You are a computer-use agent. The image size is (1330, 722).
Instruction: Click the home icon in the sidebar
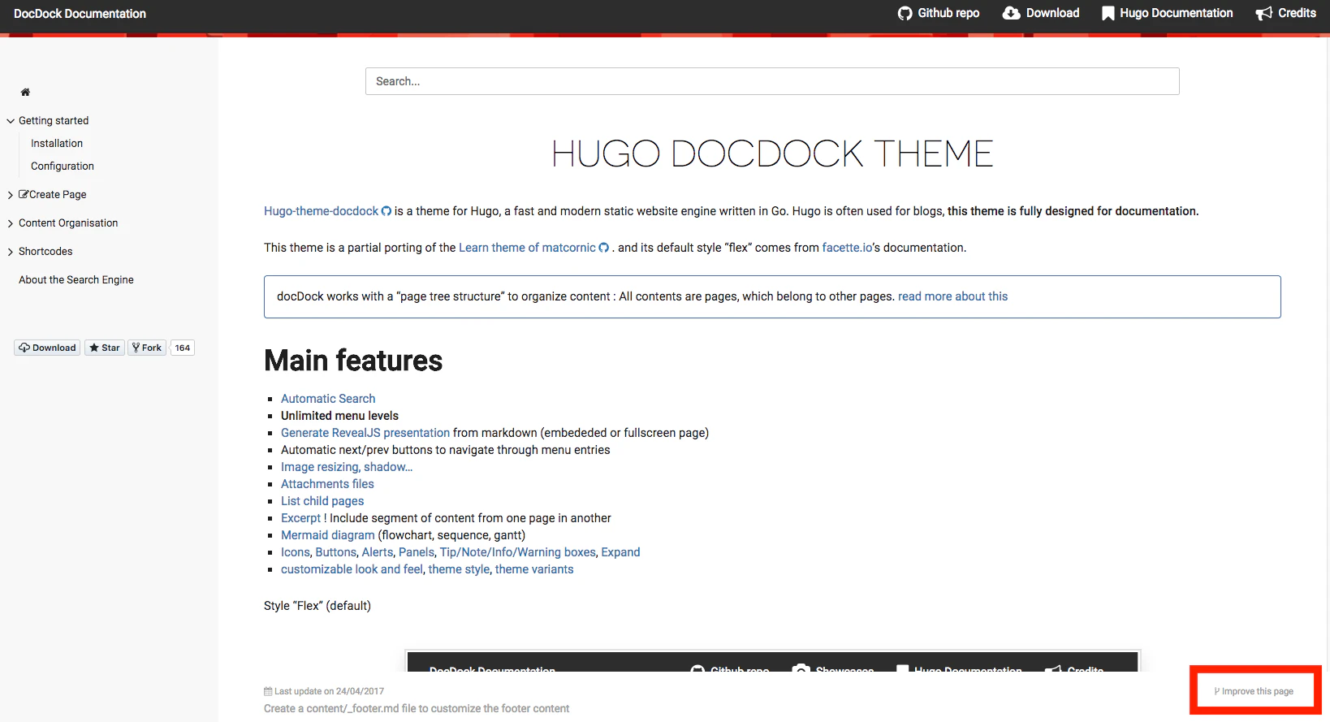pos(25,93)
